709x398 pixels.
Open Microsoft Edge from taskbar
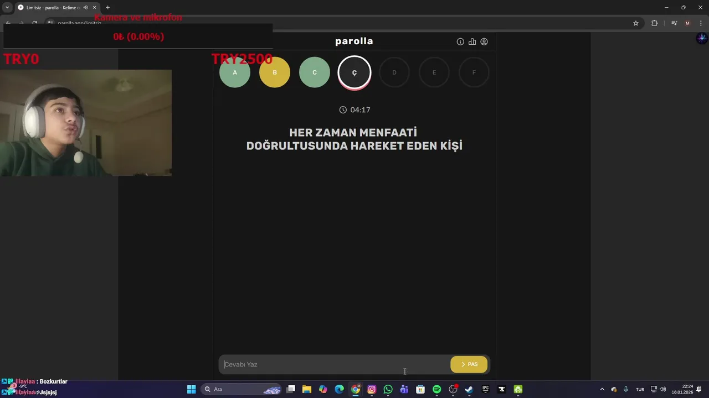click(339, 389)
